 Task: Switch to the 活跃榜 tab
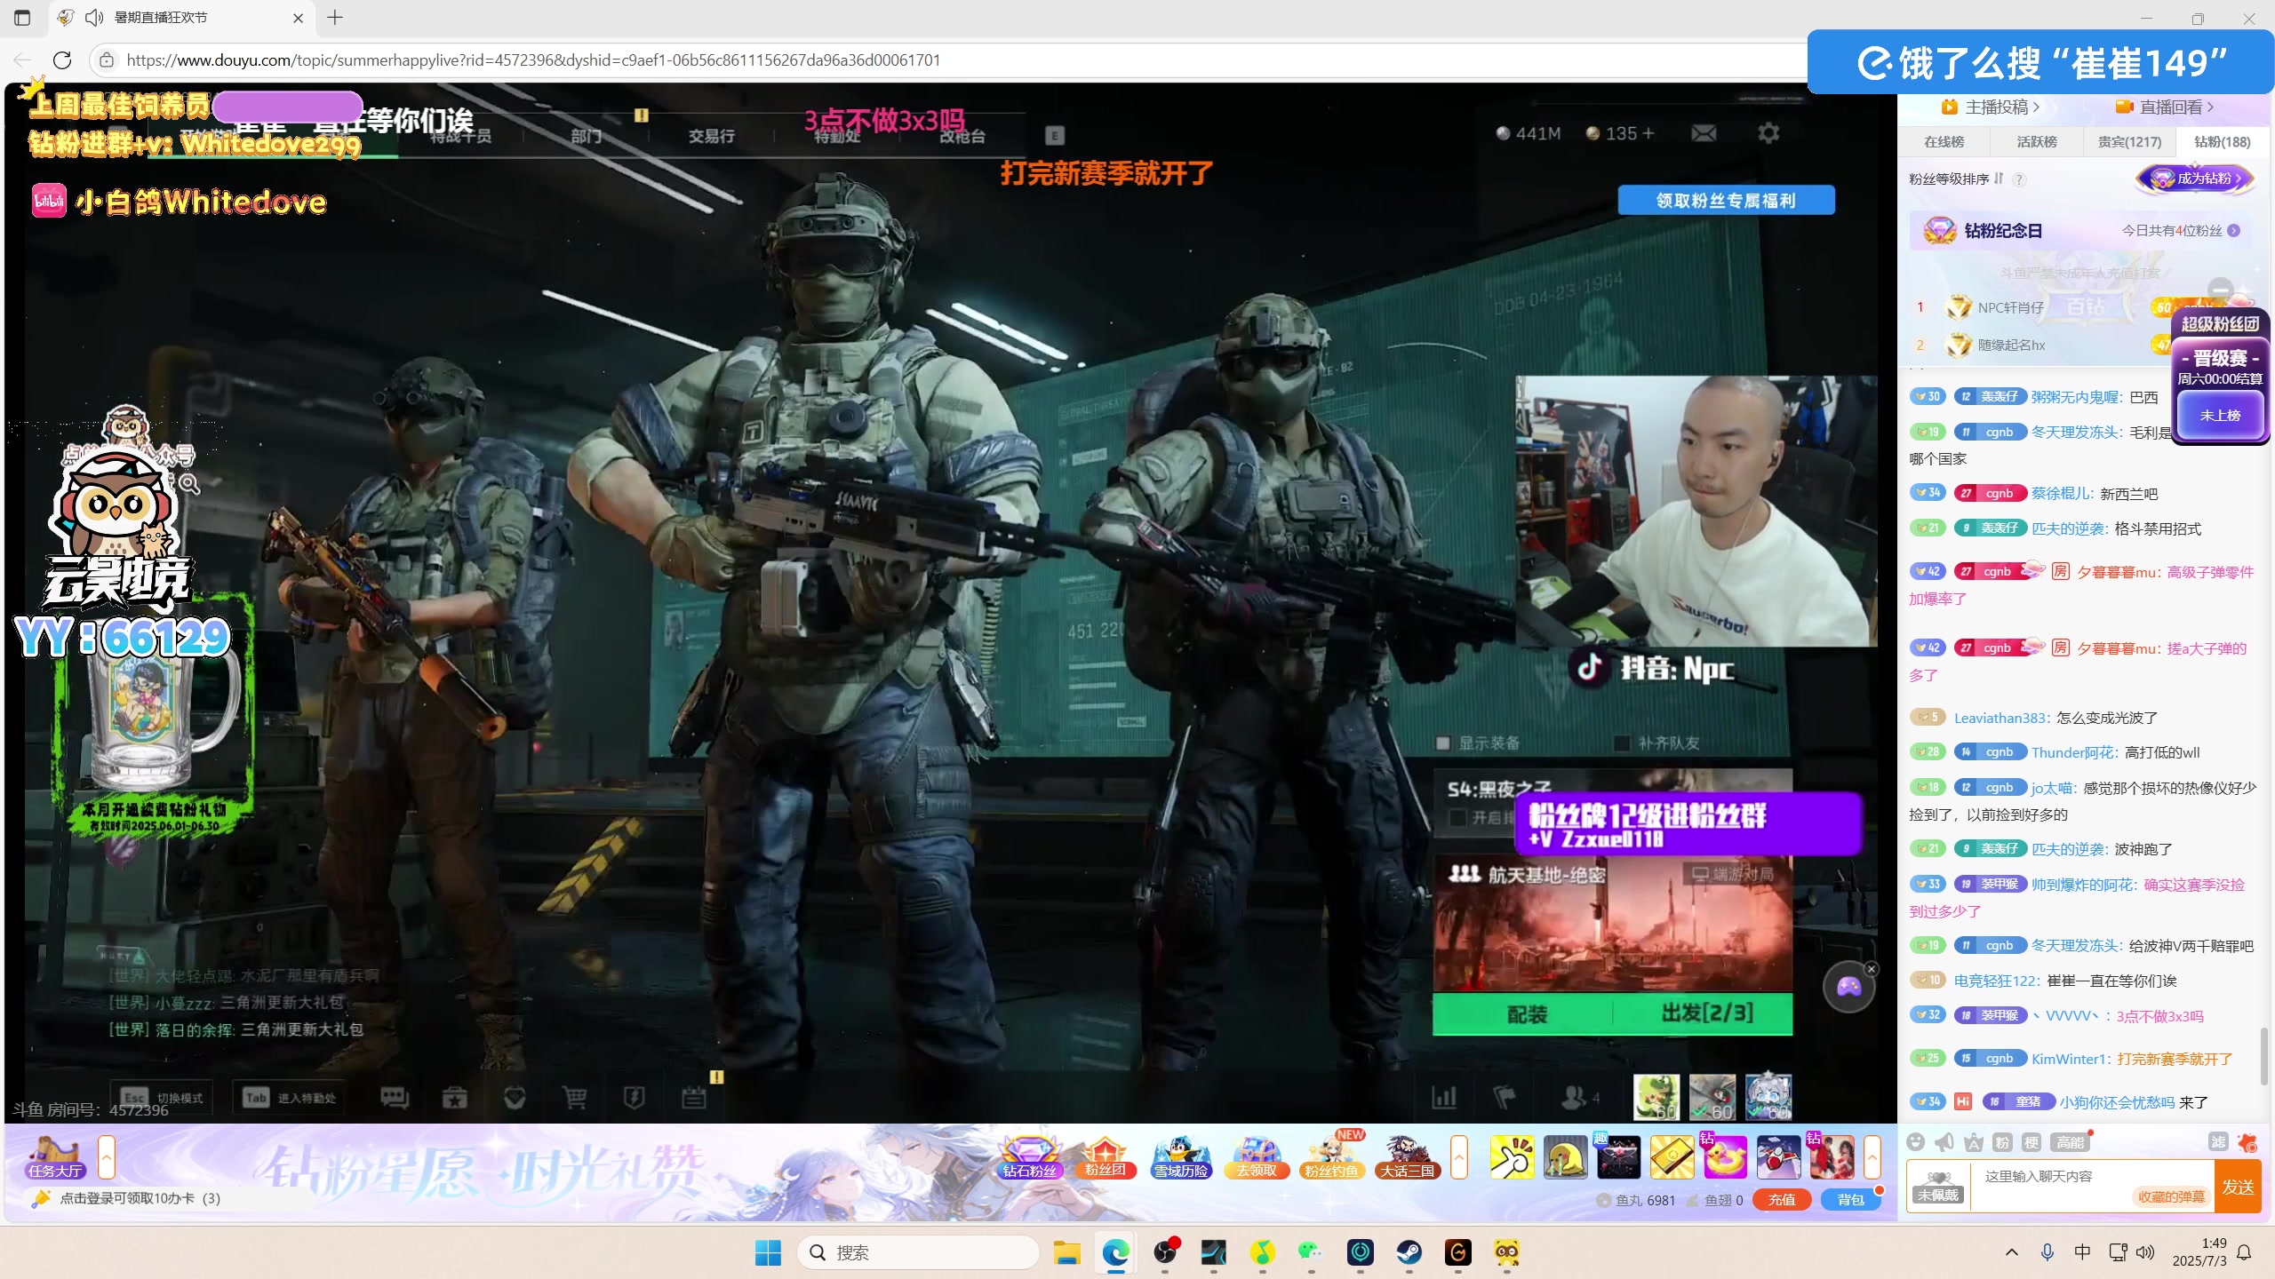[x=2037, y=142]
